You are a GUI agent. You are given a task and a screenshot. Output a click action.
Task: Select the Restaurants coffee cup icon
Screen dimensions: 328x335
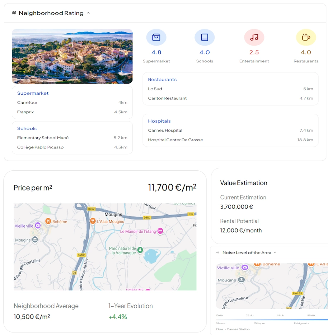pos(306,37)
